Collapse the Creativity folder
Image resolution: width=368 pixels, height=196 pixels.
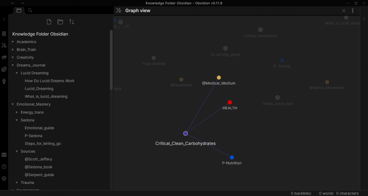pos(13,57)
